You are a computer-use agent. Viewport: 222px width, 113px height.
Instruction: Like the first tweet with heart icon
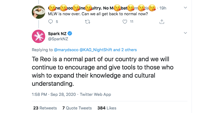point(125,22)
